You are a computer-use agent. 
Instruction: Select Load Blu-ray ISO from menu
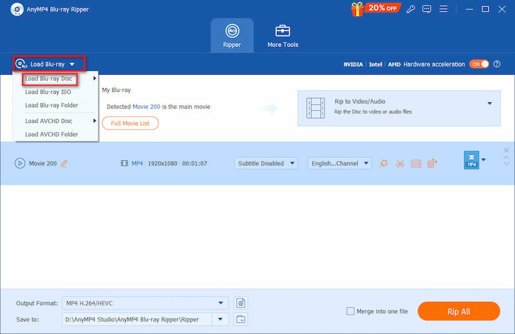pyautogui.click(x=50, y=92)
